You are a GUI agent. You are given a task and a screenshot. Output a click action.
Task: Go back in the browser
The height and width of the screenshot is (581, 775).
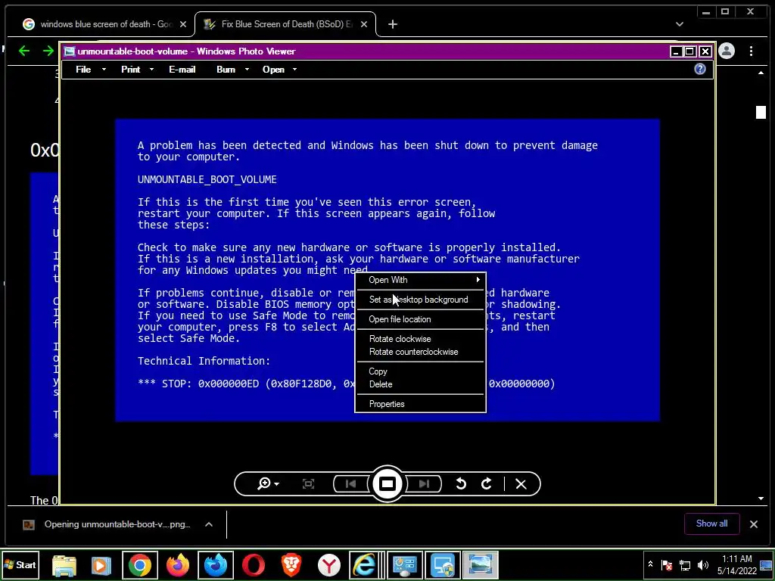(23, 51)
